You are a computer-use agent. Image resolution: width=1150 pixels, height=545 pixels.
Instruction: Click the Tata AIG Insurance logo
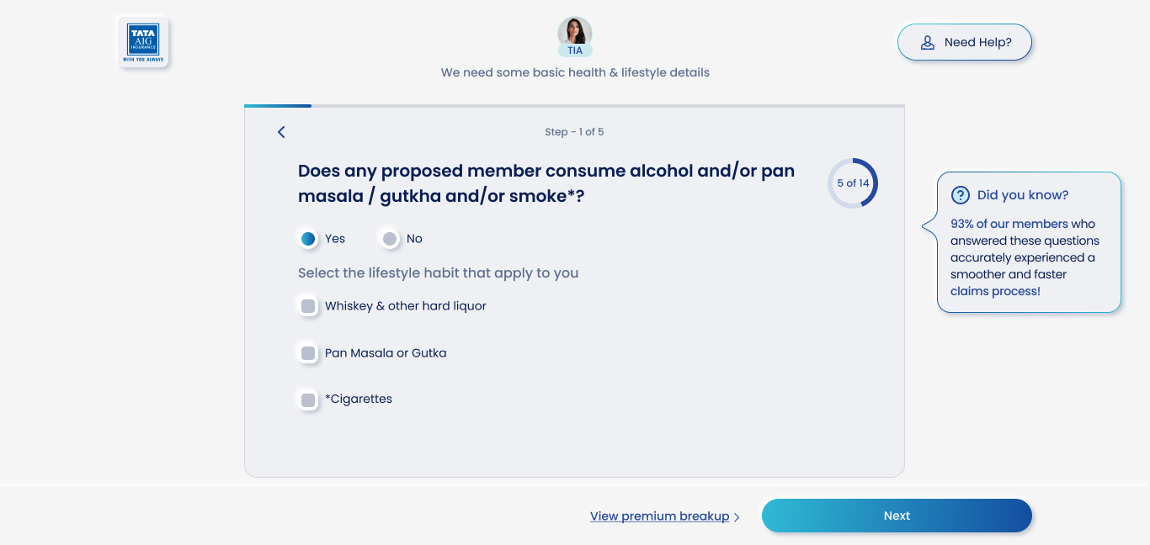[x=143, y=42]
